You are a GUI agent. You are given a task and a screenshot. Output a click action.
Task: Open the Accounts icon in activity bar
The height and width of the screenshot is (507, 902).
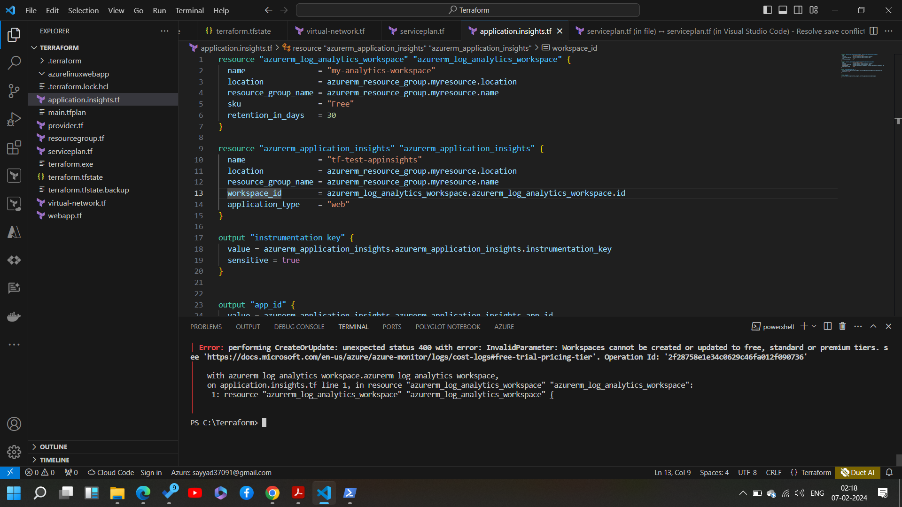tap(14, 424)
